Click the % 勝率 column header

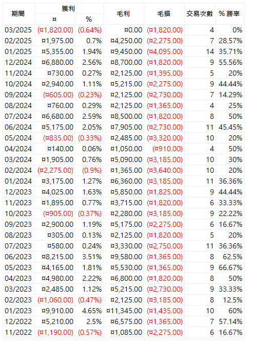[x=229, y=14]
